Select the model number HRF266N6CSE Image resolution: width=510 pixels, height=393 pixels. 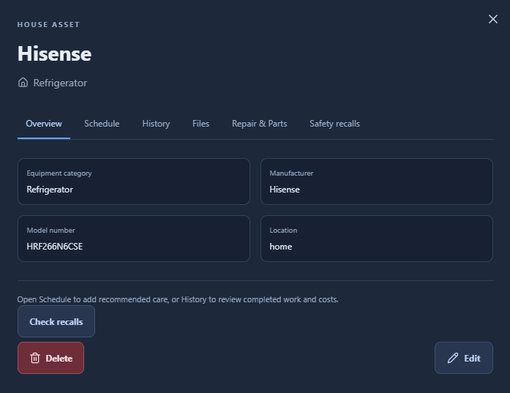[x=55, y=247]
